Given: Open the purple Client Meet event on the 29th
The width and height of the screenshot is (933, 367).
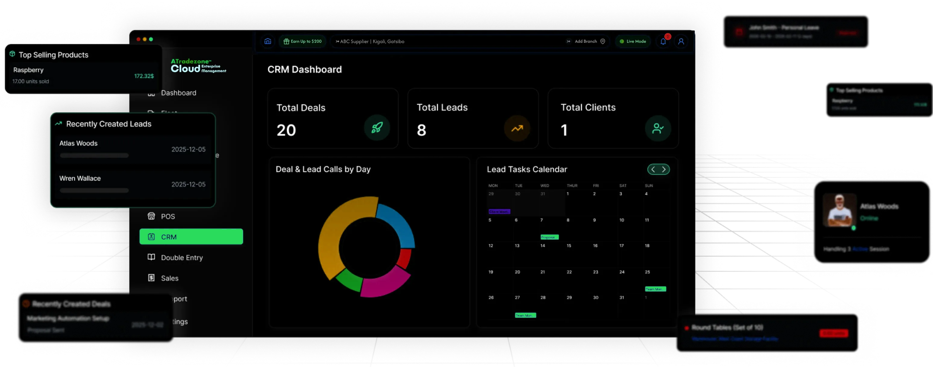Looking at the screenshot, I should coord(499,212).
